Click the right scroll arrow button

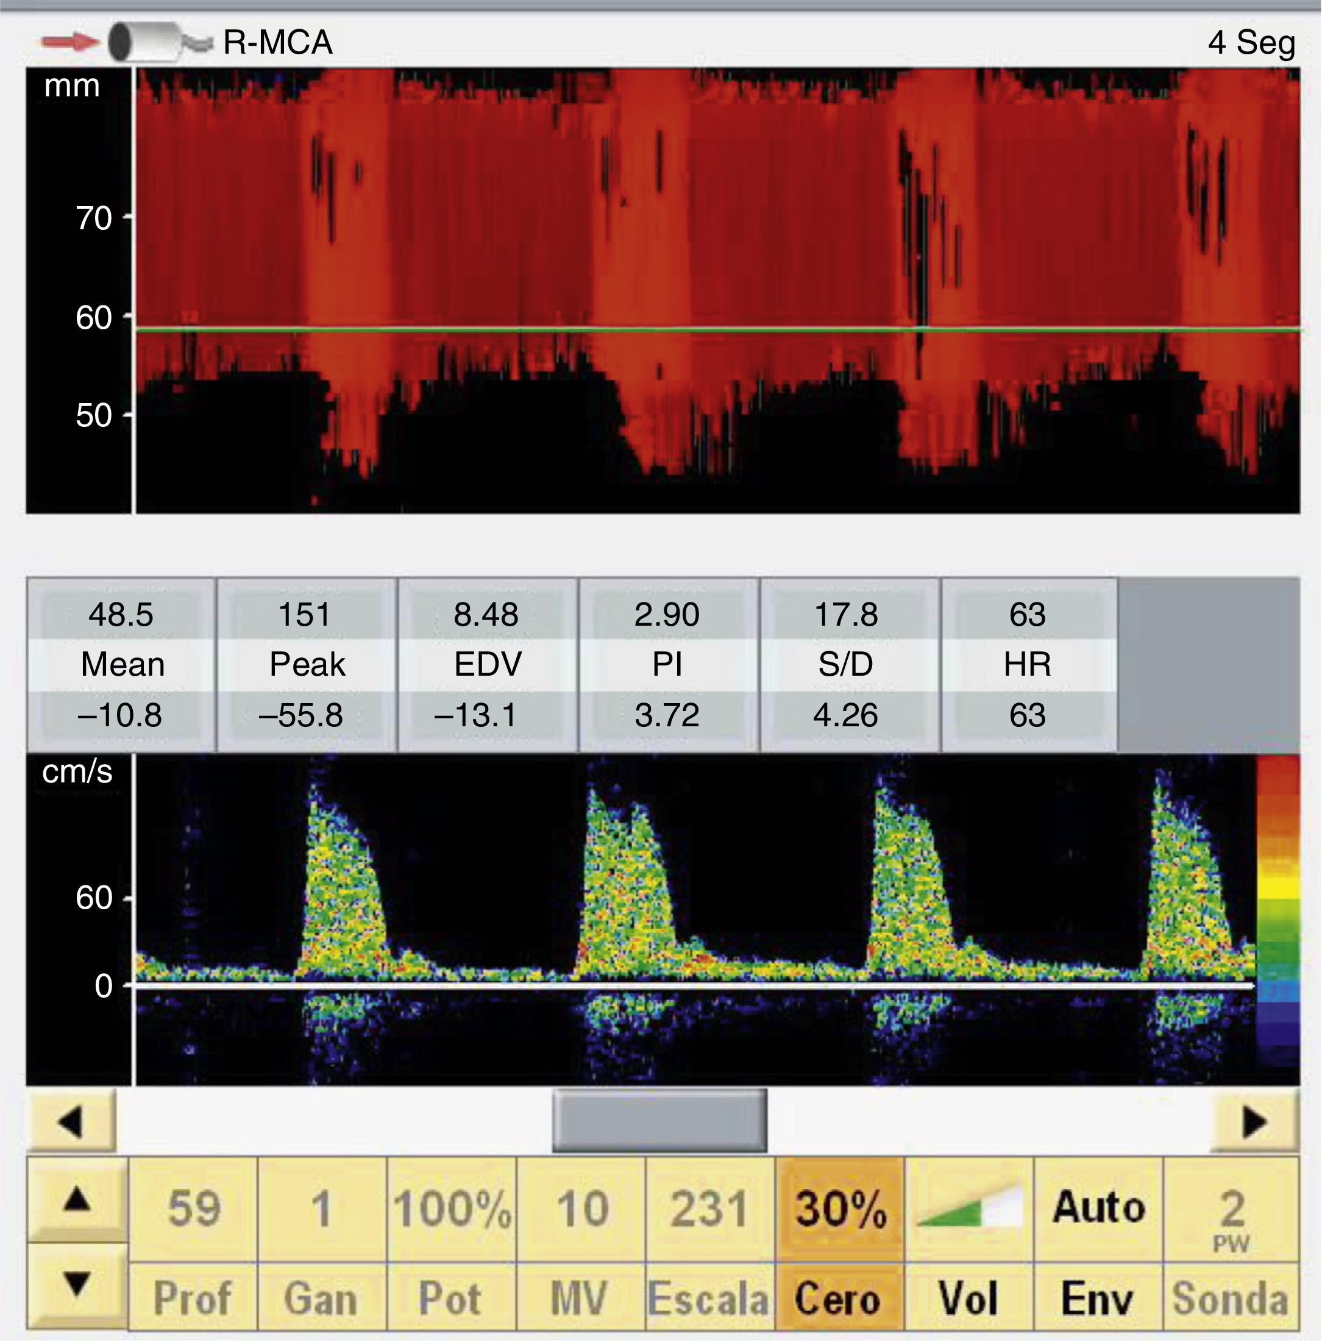[1254, 1121]
